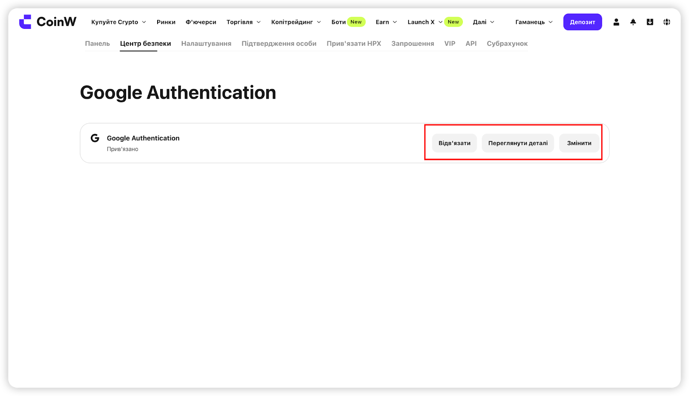Expand the Далі dropdown menu
This screenshot has width=689, height=396.
coord(484,22)
